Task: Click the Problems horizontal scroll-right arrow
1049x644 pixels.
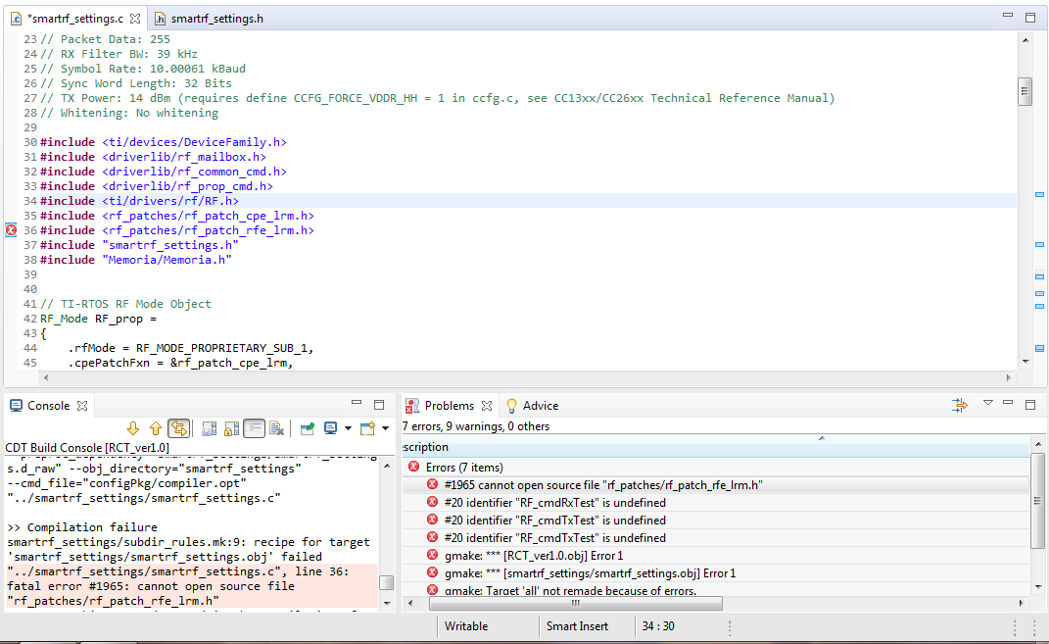Action: pyautogui.click(x=1021, y=603)
